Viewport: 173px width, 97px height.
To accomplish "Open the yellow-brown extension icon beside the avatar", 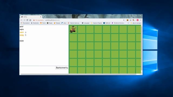I will tap(133, 20).
